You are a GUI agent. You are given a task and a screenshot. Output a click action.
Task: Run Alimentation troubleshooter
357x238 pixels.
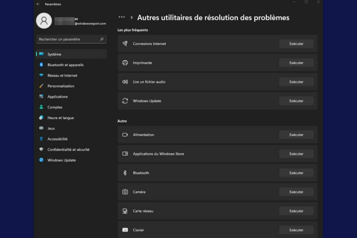pos(296,135)
